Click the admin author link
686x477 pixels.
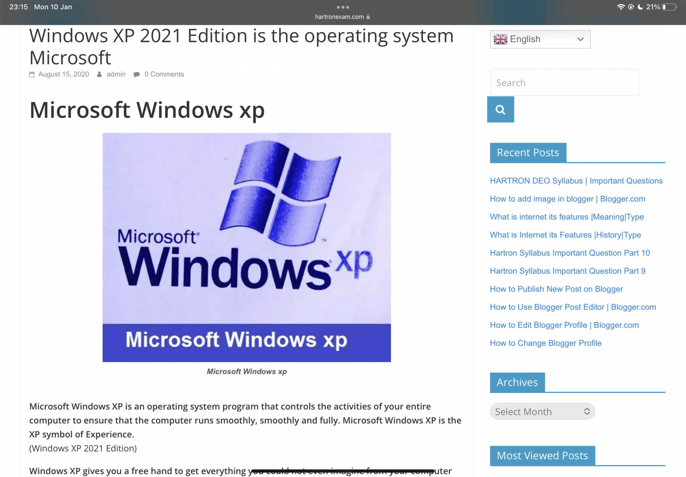116,74
